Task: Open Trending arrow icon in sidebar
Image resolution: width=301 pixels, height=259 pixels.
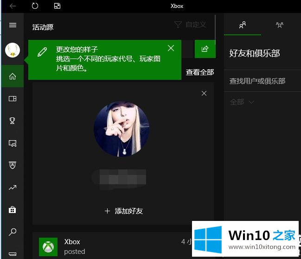Action: click(13, 188)
